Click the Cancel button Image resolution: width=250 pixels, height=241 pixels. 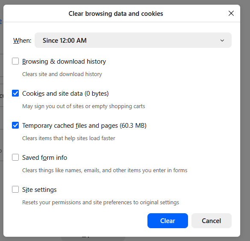coord(212,220)
